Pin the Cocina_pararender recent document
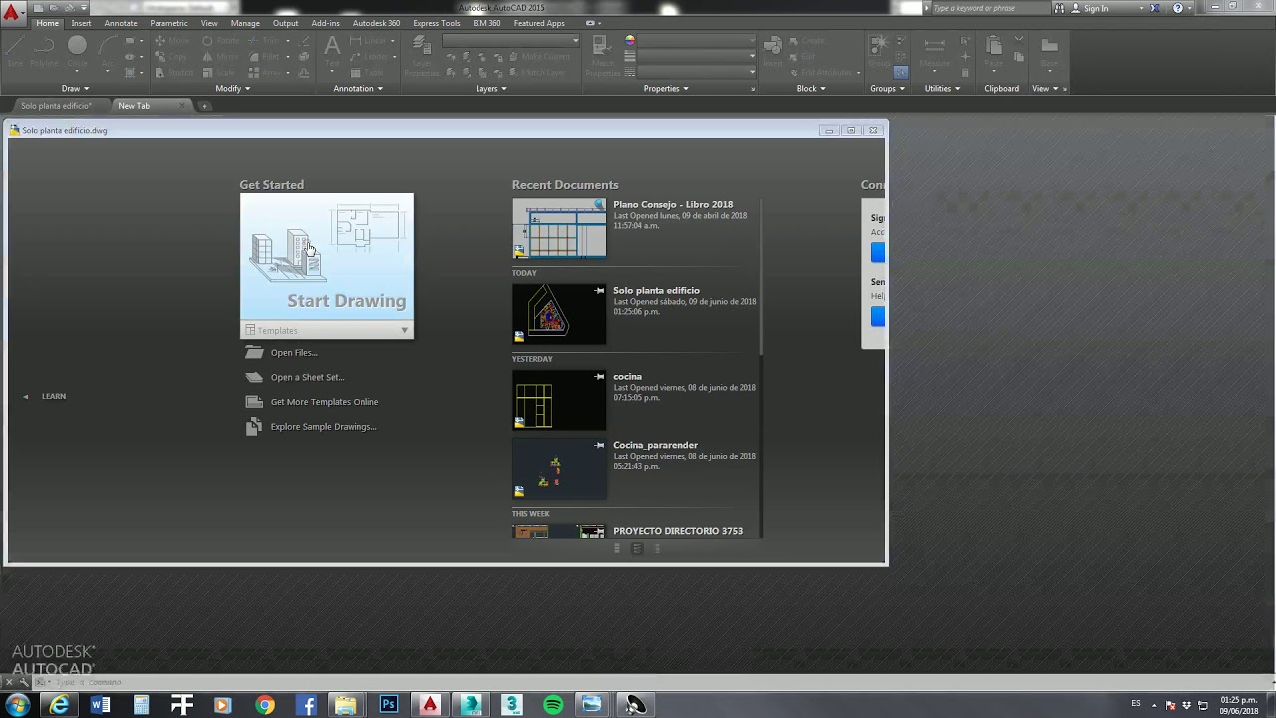 pyautogui.click(x=599, y=445)
